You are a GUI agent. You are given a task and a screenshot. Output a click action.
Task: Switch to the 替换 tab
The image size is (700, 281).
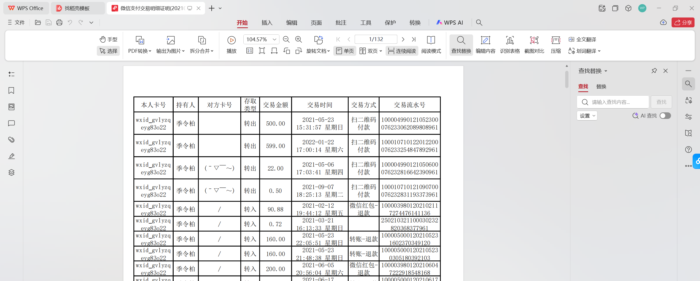click(601, 86)
